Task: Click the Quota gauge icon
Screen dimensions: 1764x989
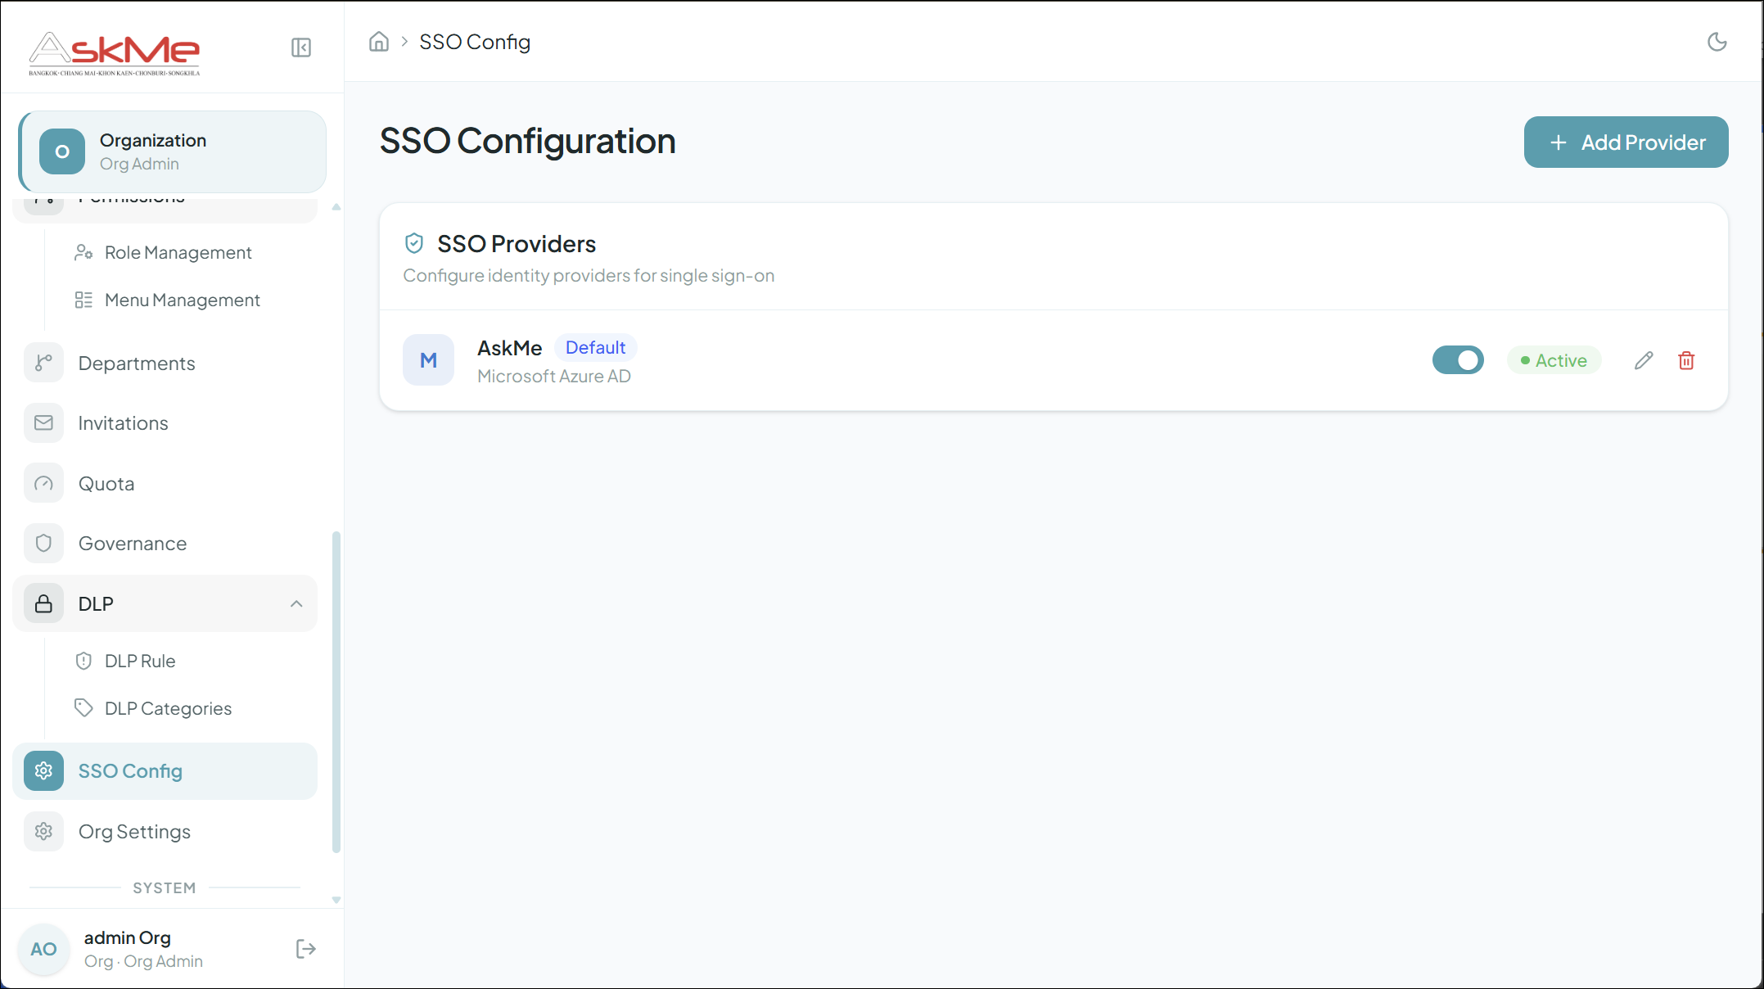Action: click(43, 483)
